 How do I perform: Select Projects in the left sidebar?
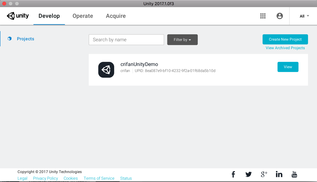[25, 39]
